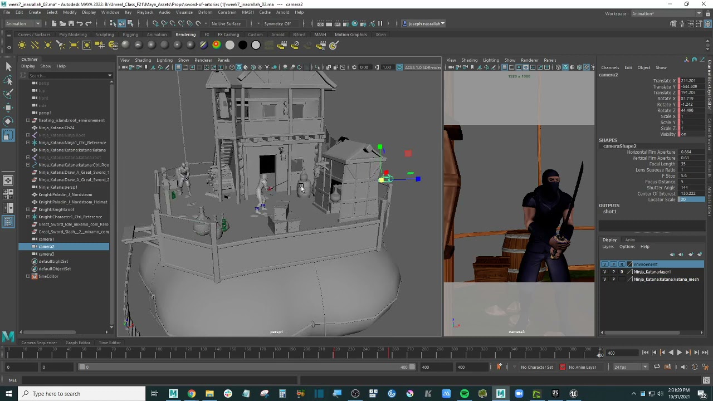This screenshot has height=401, width=713.
Task: Open the Animation menu set dropdown
Action: (22, 23)
